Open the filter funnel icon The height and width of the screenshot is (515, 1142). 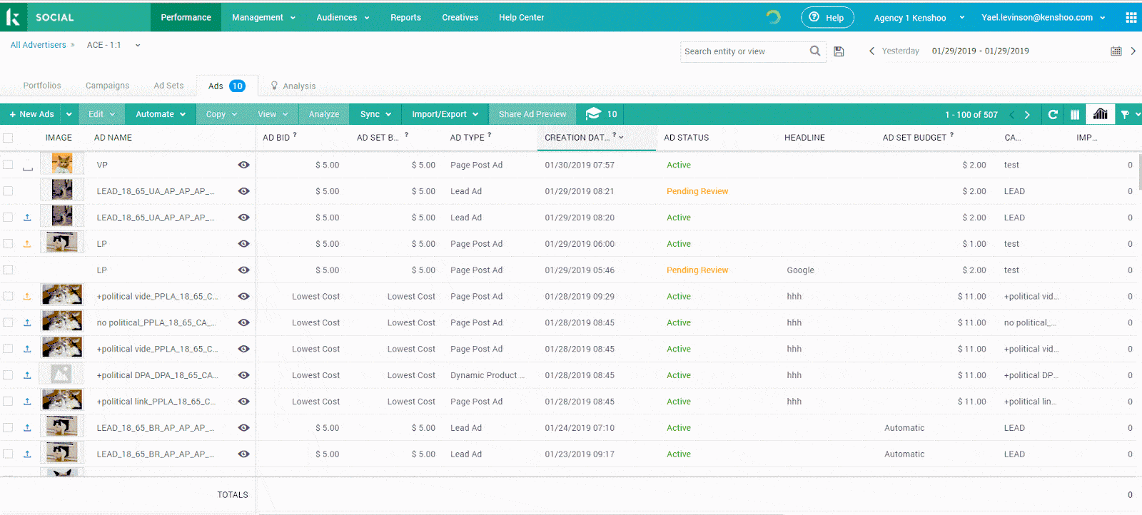(x=1125, y=114)
